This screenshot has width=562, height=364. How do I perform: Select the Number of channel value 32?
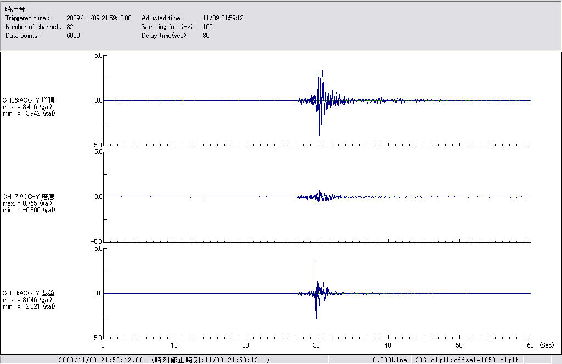70,27
